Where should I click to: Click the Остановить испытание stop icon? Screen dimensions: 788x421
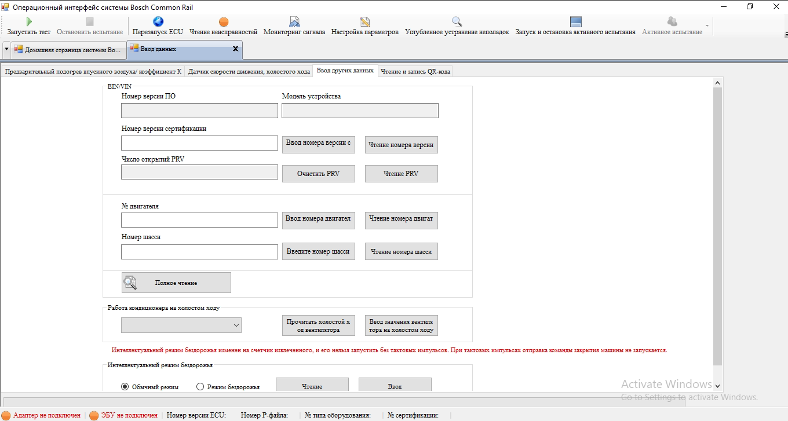(x=90, y=22)
